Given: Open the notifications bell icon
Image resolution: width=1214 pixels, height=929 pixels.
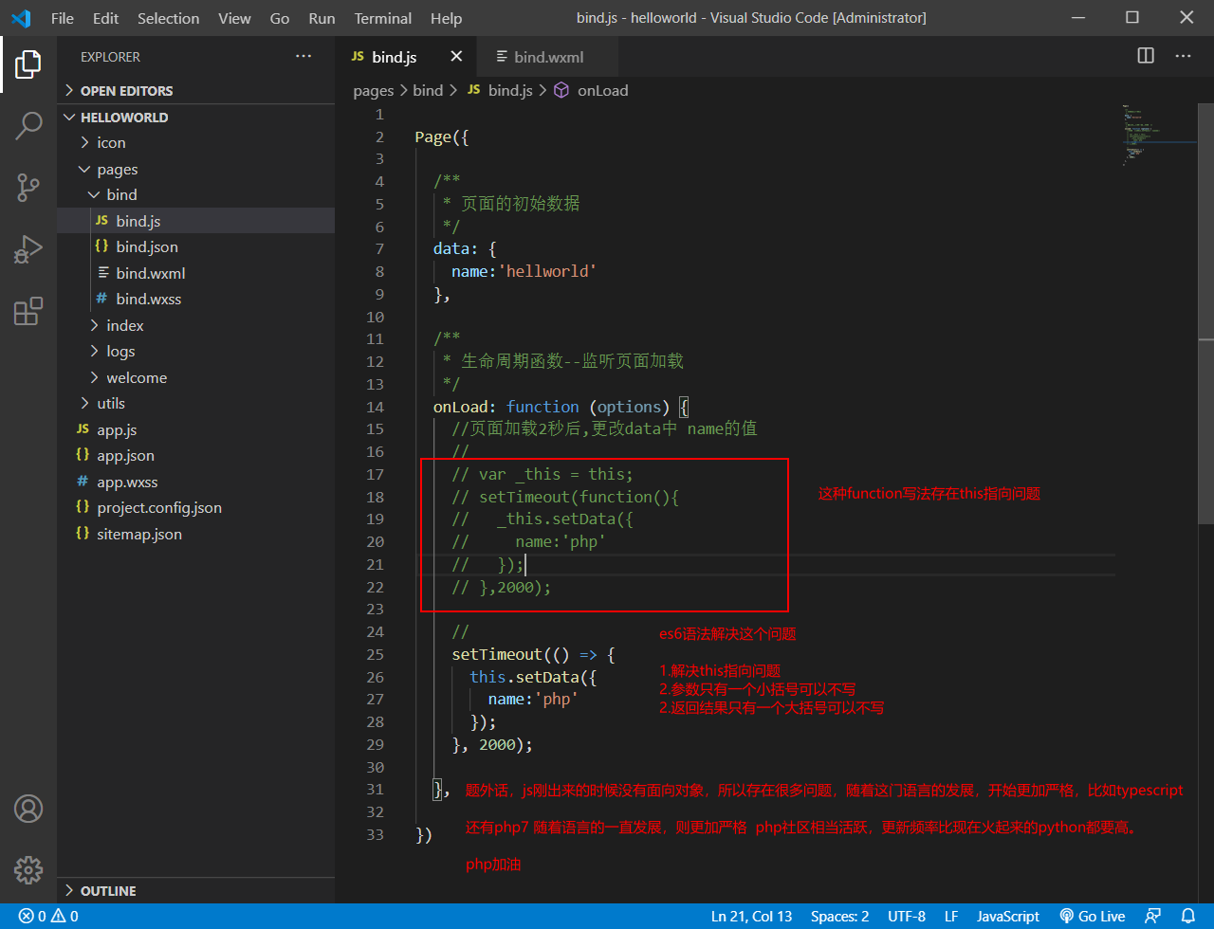Looking at the screenshot, I should click(x=1188, y=917).
